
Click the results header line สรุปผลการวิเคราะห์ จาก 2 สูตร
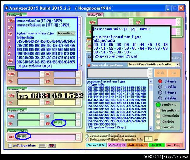[106, 81]
